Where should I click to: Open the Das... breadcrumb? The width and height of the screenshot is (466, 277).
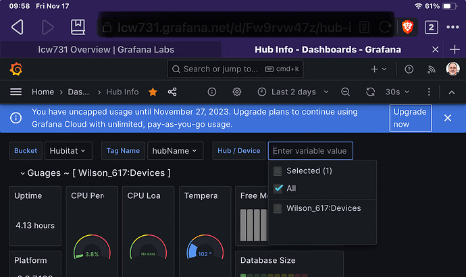pos(78,92)
